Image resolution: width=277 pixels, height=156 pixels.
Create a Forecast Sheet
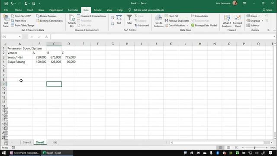coord(238,21)
